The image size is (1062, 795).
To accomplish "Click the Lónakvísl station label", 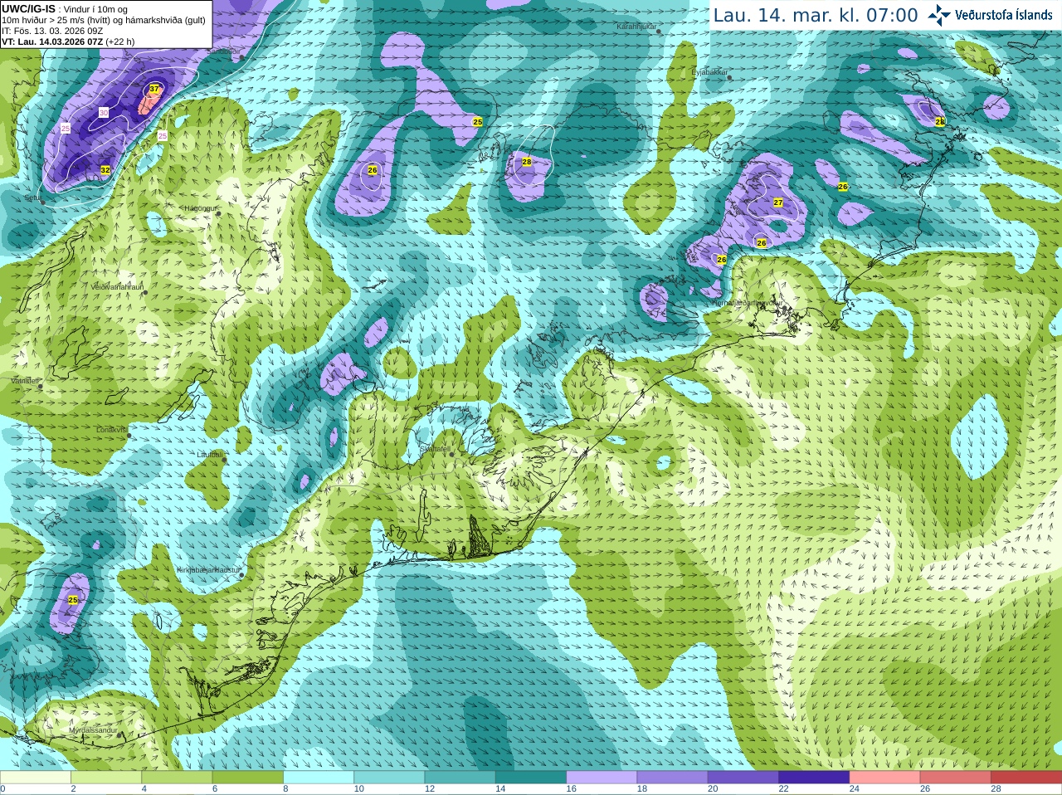I will tap(111, 430).
